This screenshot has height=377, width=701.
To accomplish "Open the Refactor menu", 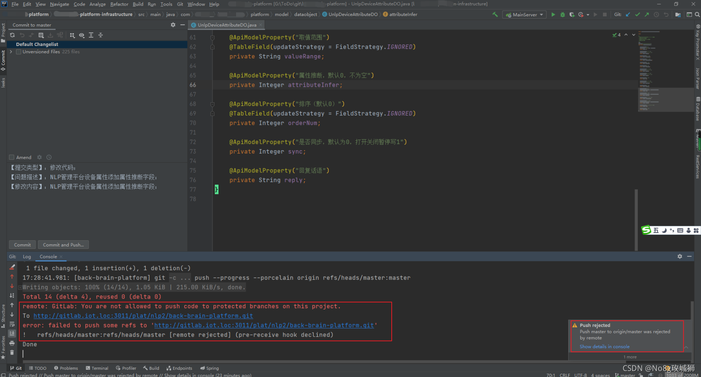I will [119, 4].
